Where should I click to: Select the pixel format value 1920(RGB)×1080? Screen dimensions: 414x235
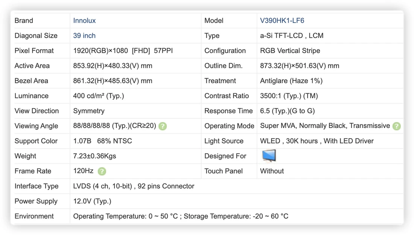click(x=100, y=51)
